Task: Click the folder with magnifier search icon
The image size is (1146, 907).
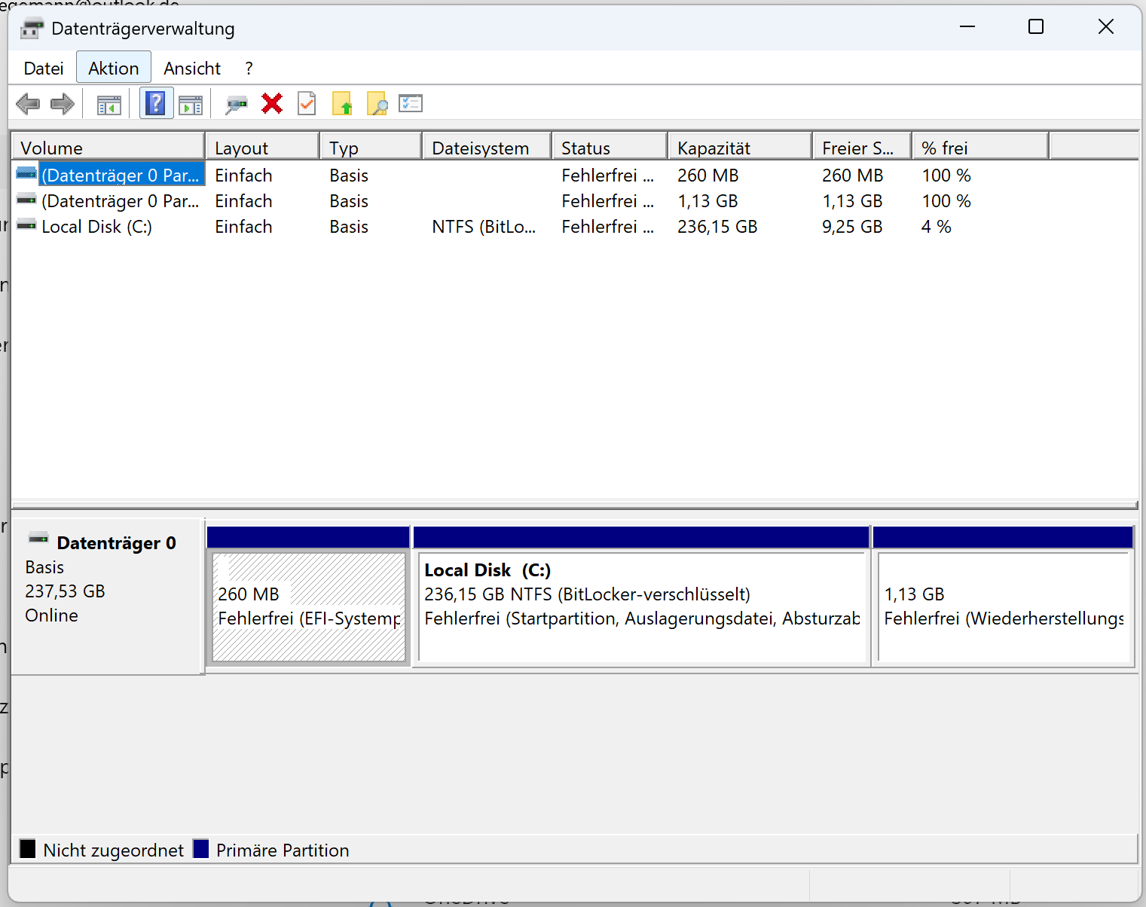Action: tap(377, 103)
